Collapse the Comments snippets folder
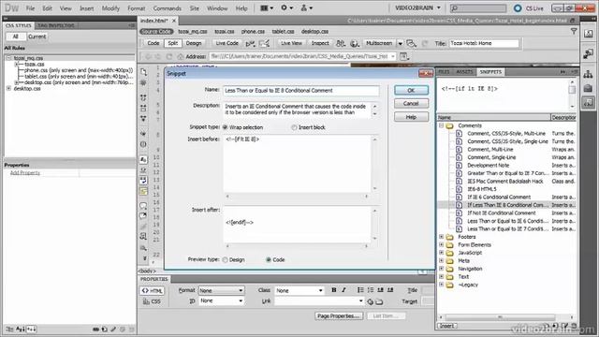 [441, 125]
